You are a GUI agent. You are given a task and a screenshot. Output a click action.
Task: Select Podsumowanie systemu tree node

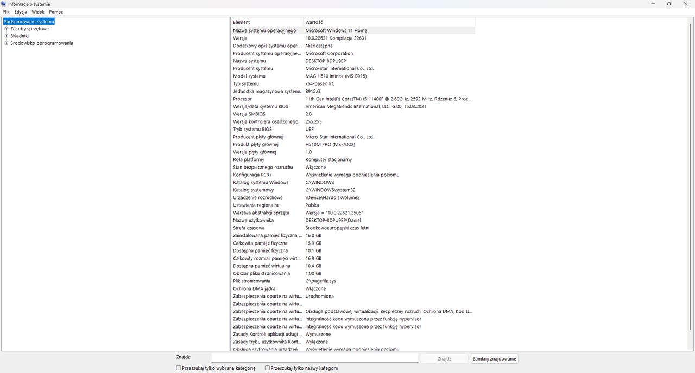[29, 22]
